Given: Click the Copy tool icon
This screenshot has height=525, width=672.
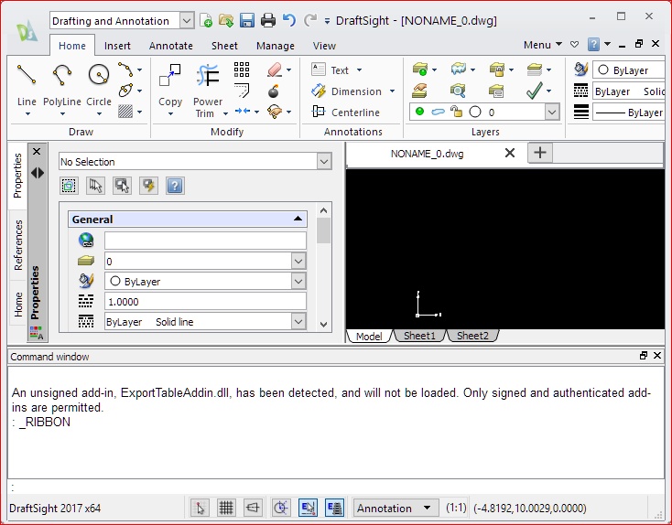Looking at the screenshot, I should (x=170, y=75).
